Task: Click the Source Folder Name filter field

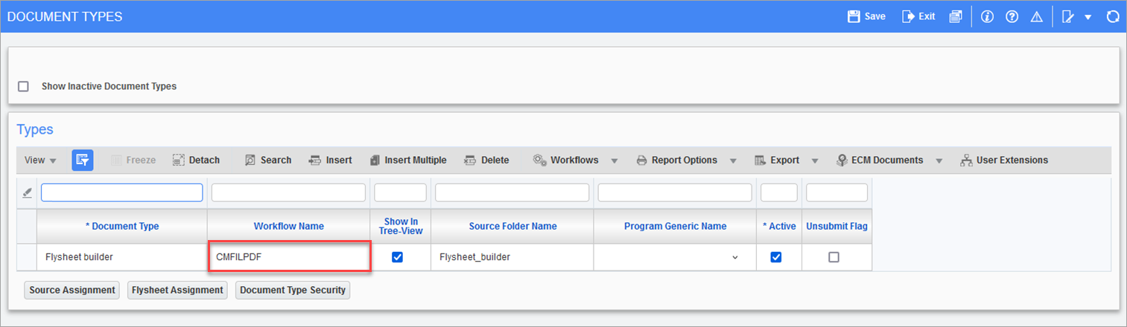Action: [512, 192]
